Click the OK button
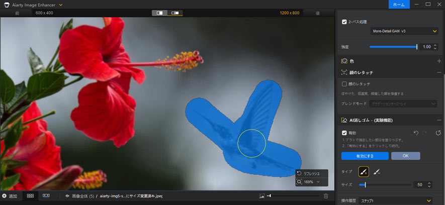The width and height of the screenshot is (445, 205). [x=406, y=156]
